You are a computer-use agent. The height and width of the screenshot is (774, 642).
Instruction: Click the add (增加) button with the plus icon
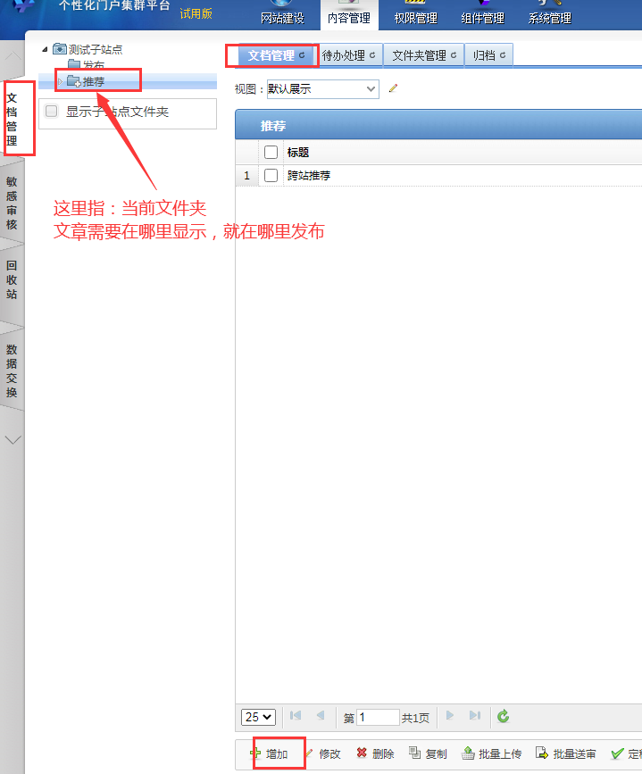[269, 753]
